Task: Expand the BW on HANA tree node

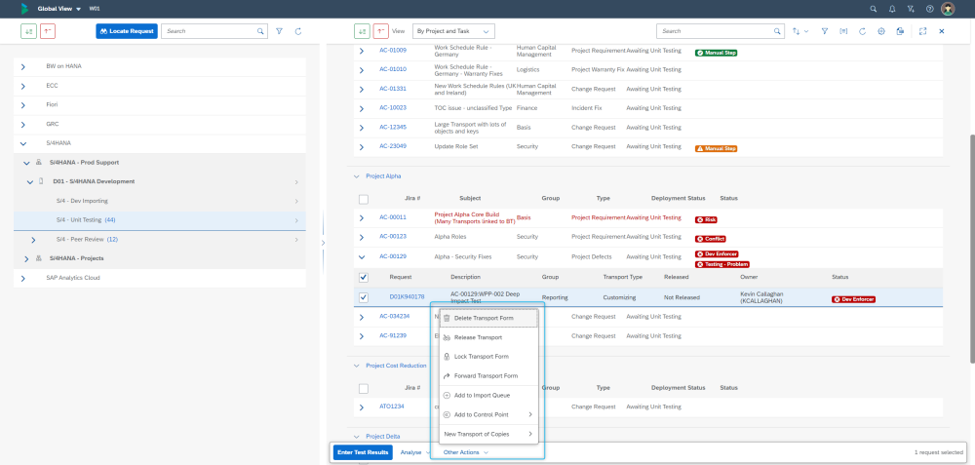Action: point(22,66)
